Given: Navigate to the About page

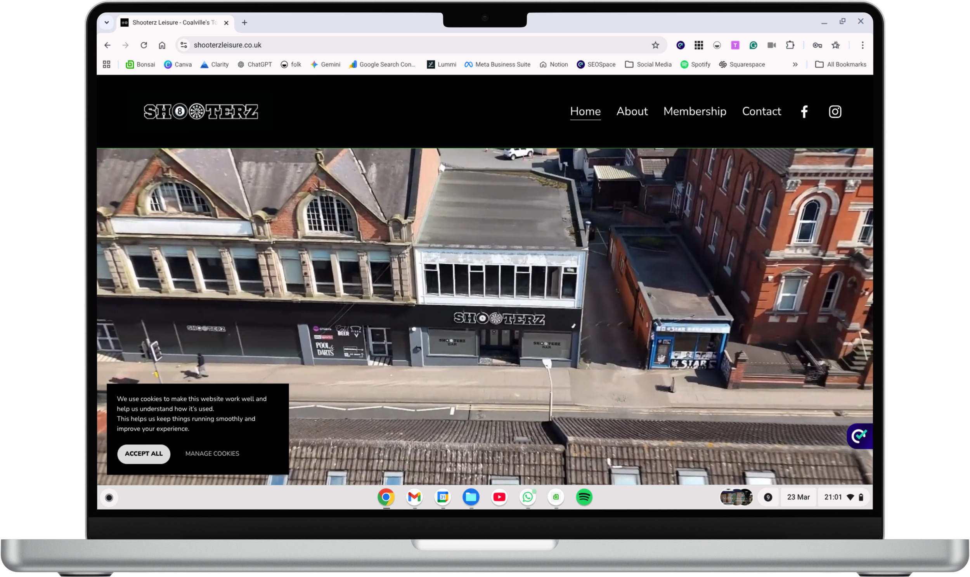Looking at the screenshot, I should coord(632,111).
